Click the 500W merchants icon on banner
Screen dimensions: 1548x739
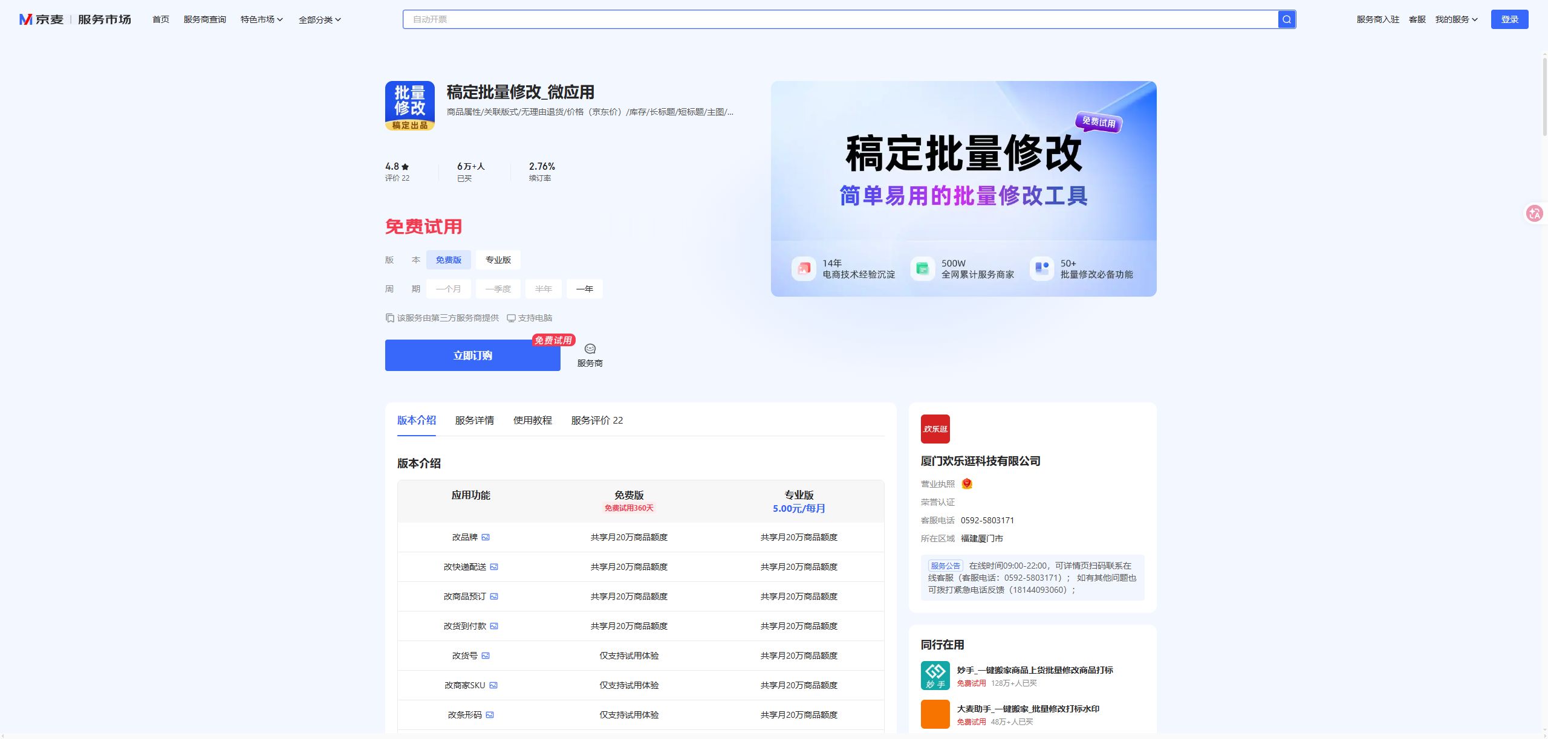point(923,268)
